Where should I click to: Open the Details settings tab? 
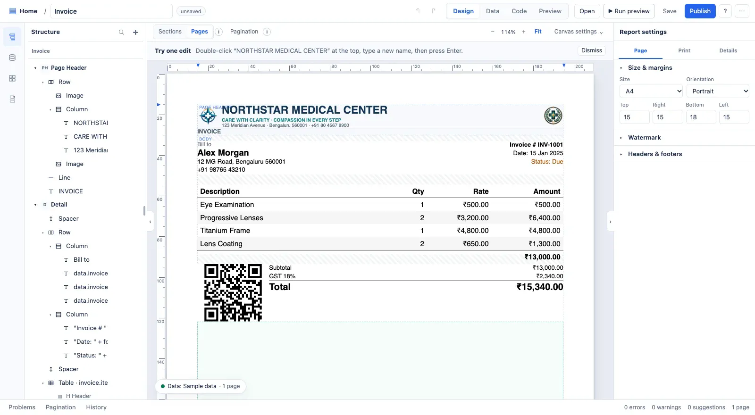728,50
